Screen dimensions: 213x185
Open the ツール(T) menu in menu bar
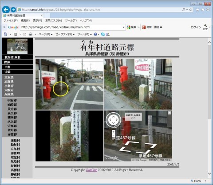(71, 20)
